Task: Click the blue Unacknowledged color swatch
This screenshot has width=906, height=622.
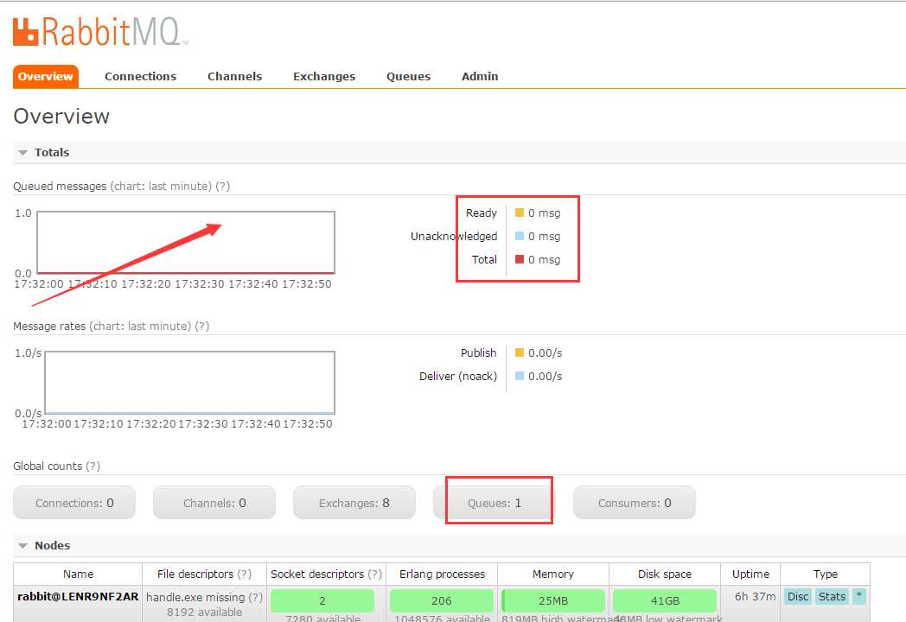Action: pos(520,236)
